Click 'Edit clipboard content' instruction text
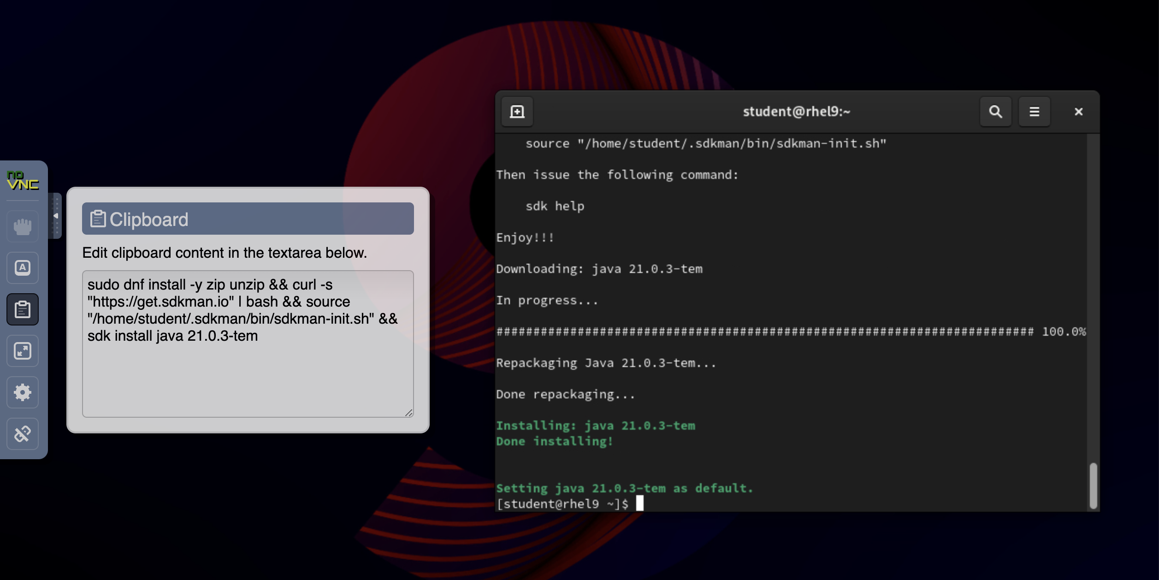The width and height of the screenshot is (1159, 580). tap(225, 253)
